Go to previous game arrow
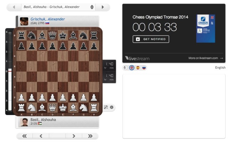The image size is (228, 142). pyautogui.click(x=14, y=7)
